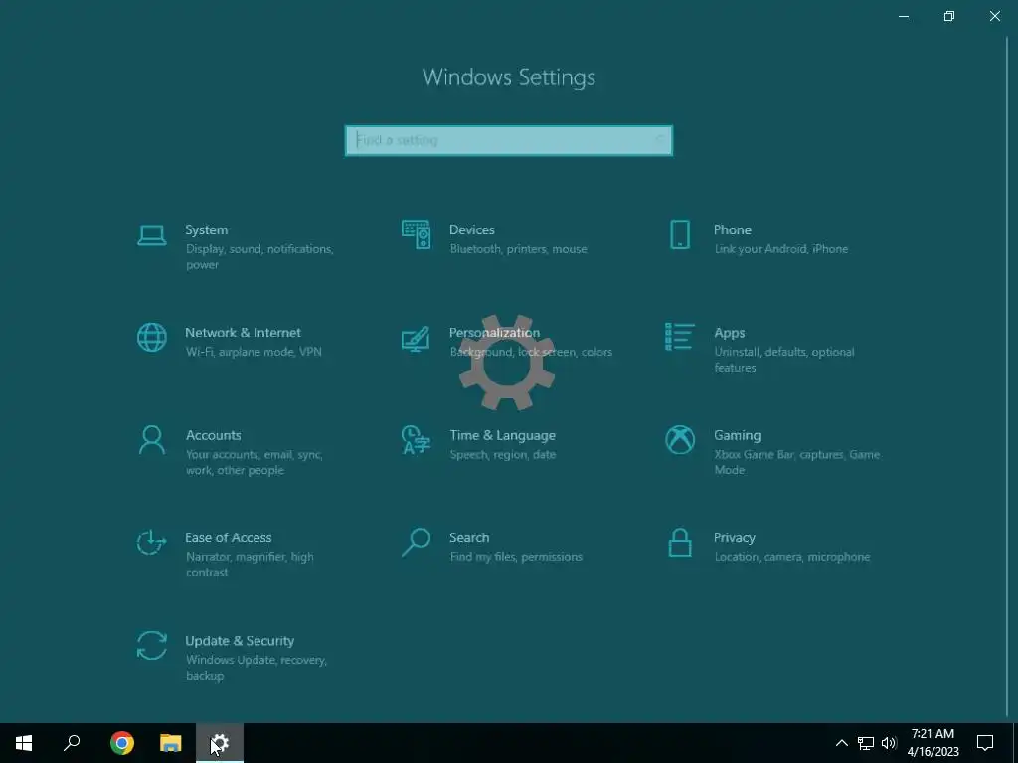Click the Devices keyboard and speaker icon

416,234
